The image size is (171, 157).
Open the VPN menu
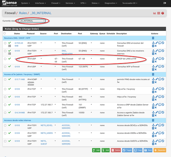click(x=83, y=3)
